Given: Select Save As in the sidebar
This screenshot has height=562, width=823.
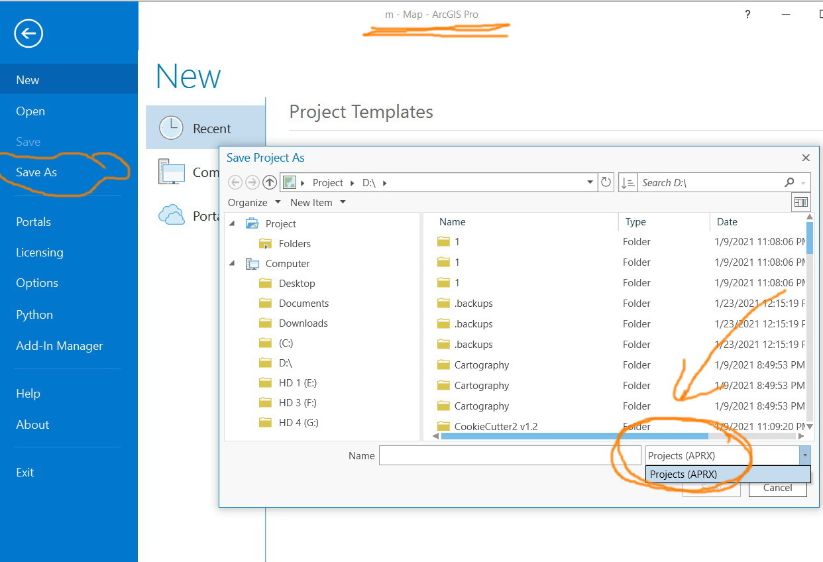Looking at the screenshot, I should pyautogui.click(x=36, y=172).
